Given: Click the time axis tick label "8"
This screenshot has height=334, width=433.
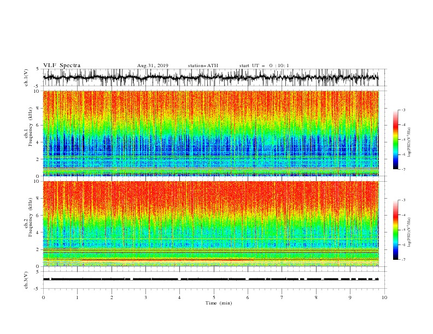Looking at the screenshot, I should [x=316, y=297].
